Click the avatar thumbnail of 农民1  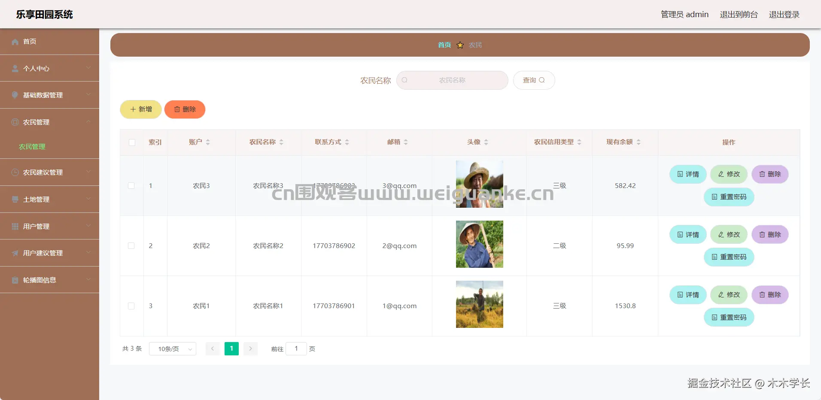coord(479,304)
